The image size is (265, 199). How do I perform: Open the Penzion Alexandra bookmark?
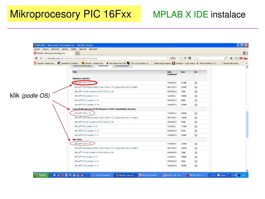coord(229,63)
